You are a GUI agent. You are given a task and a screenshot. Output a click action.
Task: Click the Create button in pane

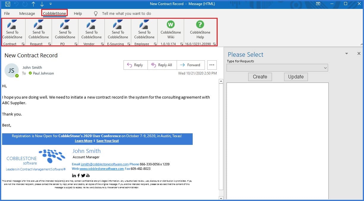[260, 77]
